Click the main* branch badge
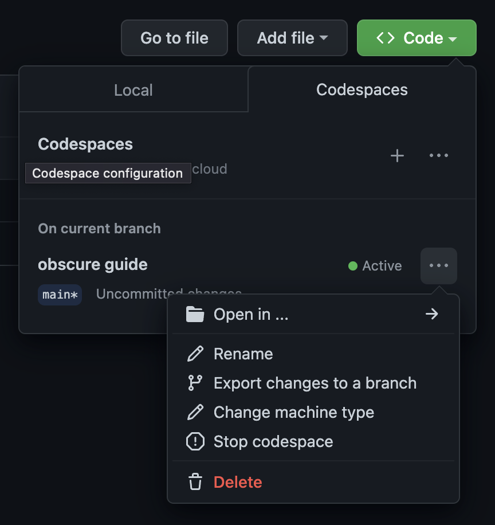 click(60, 294)
